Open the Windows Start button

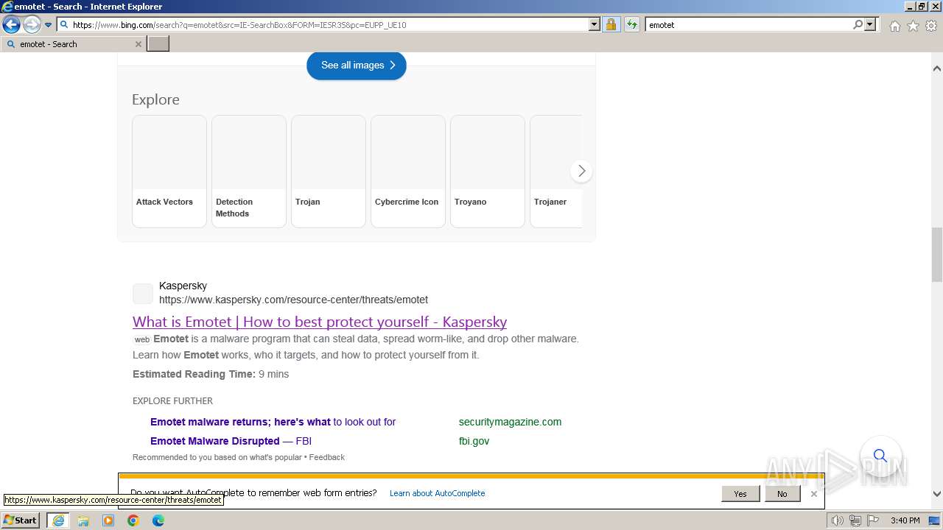pyautogui.click(x=21, y=520)
